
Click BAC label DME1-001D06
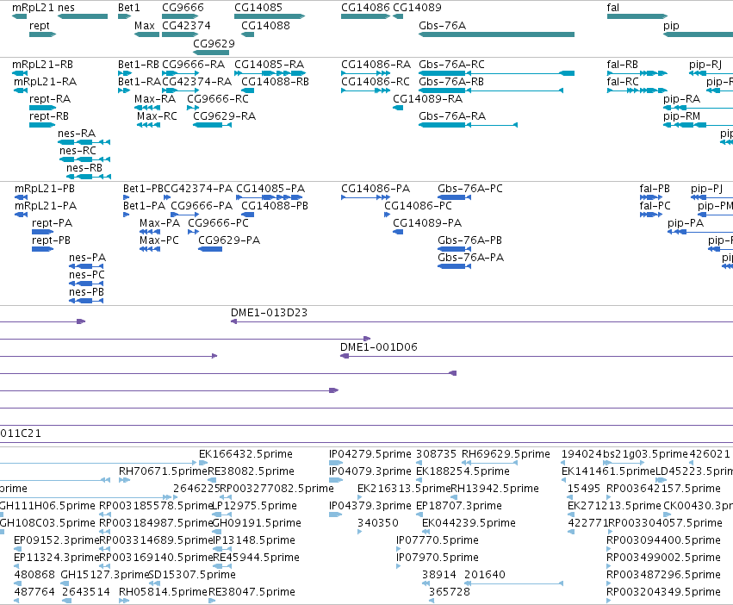[379, 347]
